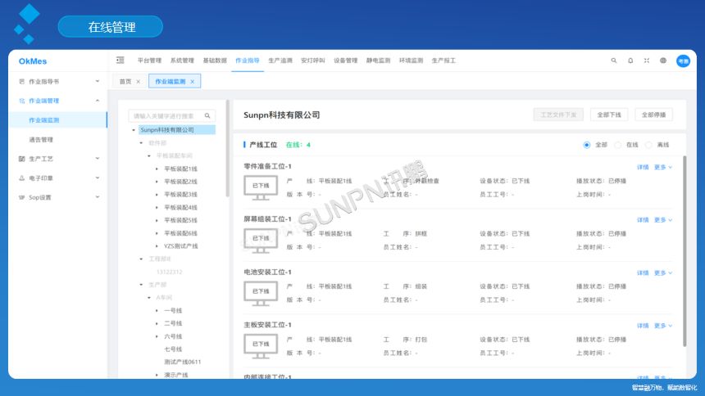
Task: Open 详情 link for 主板安装工位-1
Action: click(x=643, y=326)
